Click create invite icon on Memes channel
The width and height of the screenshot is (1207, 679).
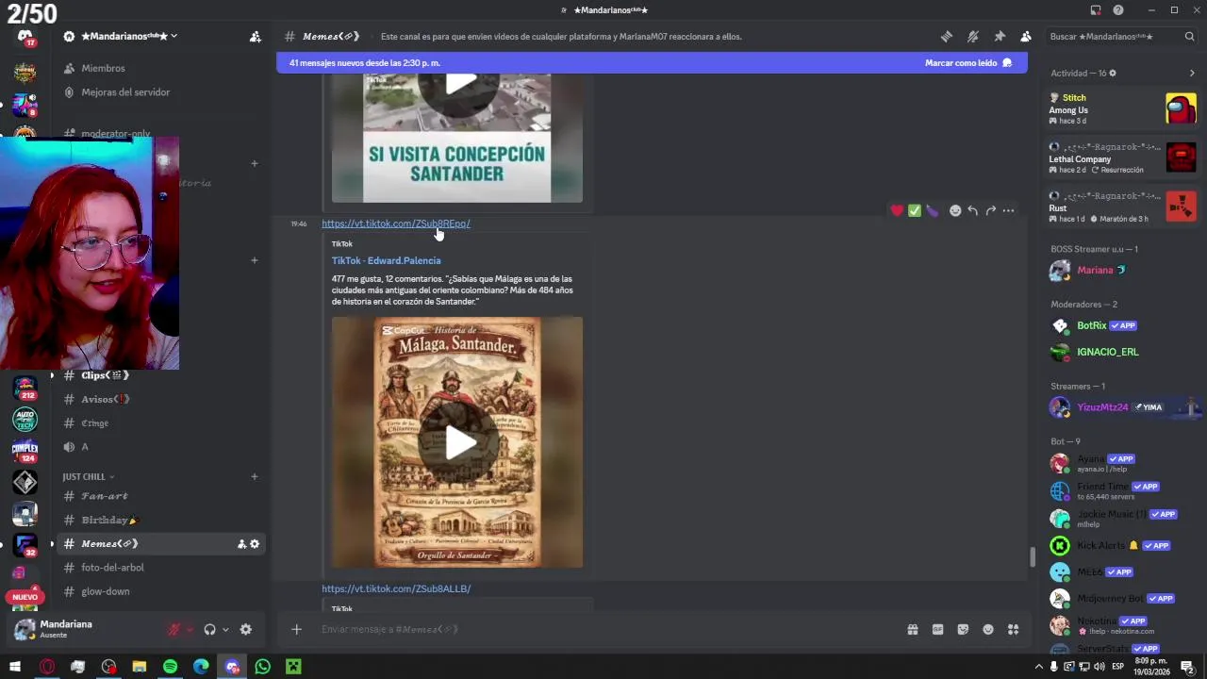pyautogui.click(x=241, y=544)
